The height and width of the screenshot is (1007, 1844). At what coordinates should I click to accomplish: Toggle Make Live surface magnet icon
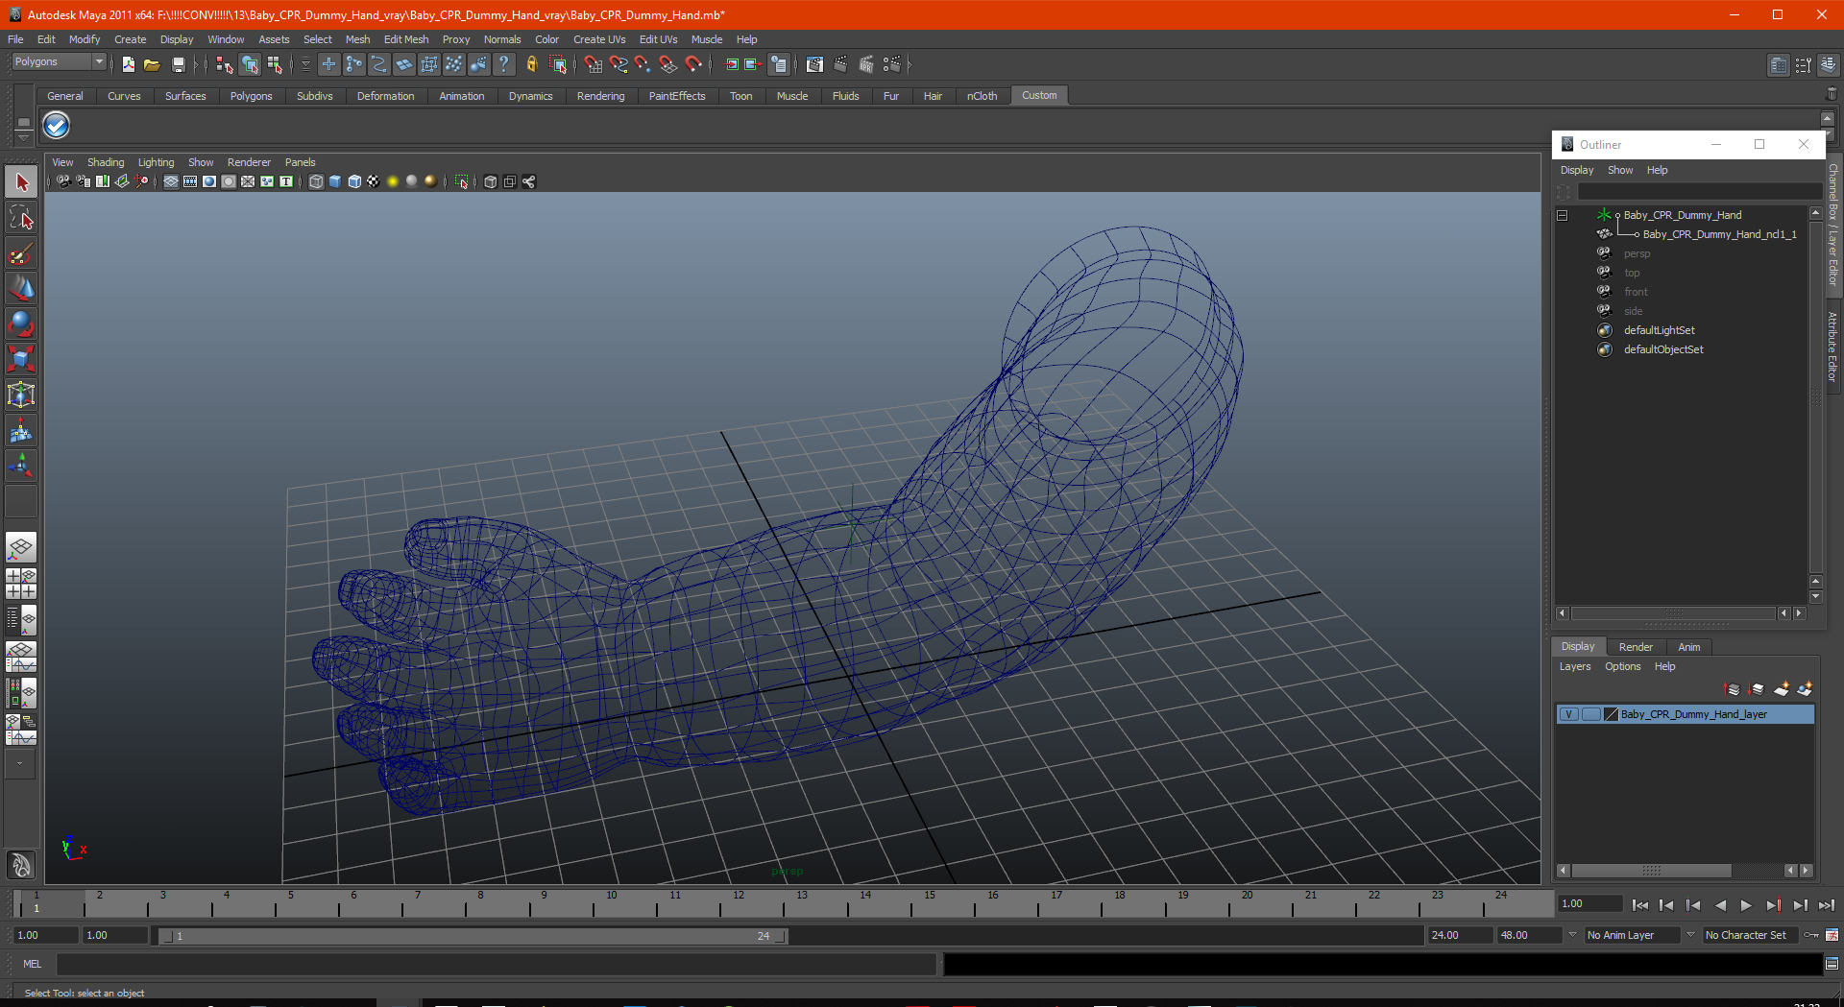point(693,64)
